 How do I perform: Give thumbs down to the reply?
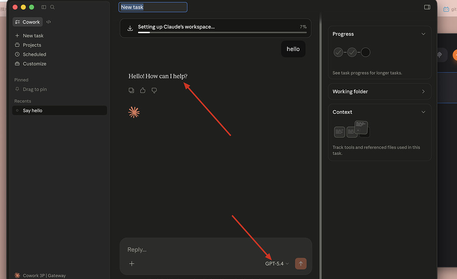(154, 91)
